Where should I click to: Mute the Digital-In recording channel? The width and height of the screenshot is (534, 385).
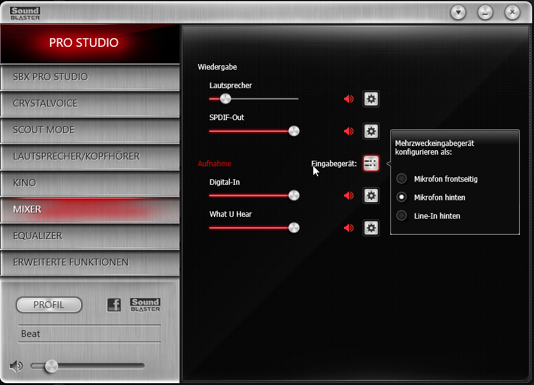pyautogui.click(x=349, y=195)
